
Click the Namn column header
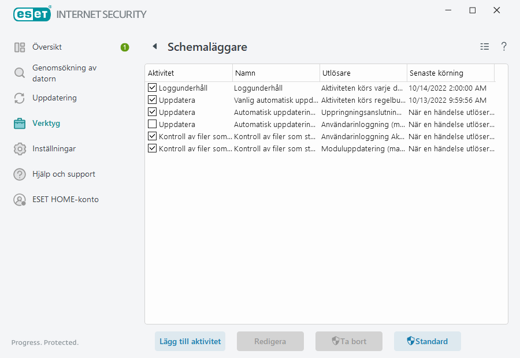point(276,73)
